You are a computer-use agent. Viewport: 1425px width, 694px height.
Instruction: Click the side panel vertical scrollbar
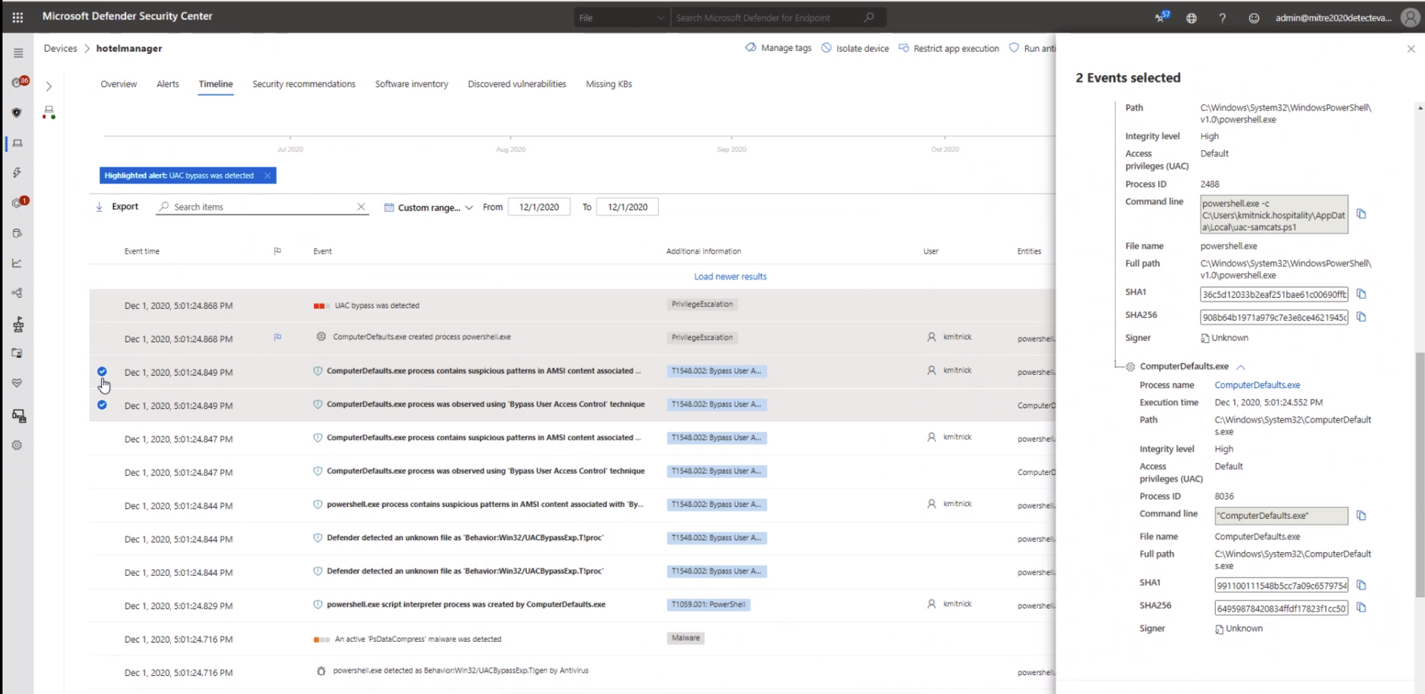coord(1419,474)
